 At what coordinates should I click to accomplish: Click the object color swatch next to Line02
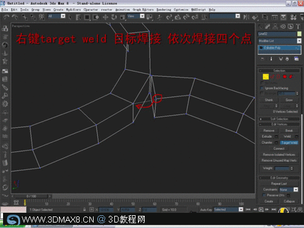pos(299,34)
